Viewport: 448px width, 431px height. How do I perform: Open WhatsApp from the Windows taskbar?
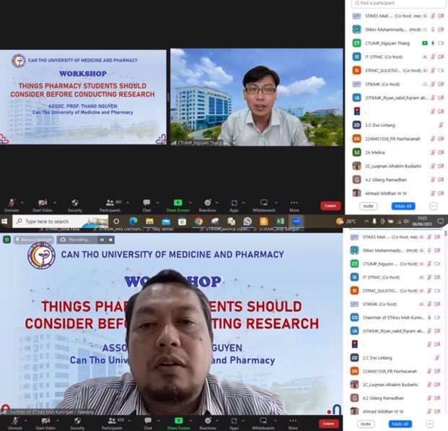tap(247, 221)
